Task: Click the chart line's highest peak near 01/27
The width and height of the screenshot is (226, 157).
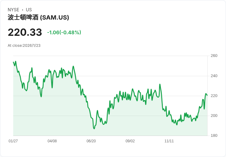Action: click(x=16, y=61)
